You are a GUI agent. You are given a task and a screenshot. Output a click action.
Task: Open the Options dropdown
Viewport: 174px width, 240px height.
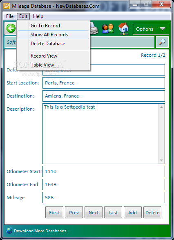point(151,29)
